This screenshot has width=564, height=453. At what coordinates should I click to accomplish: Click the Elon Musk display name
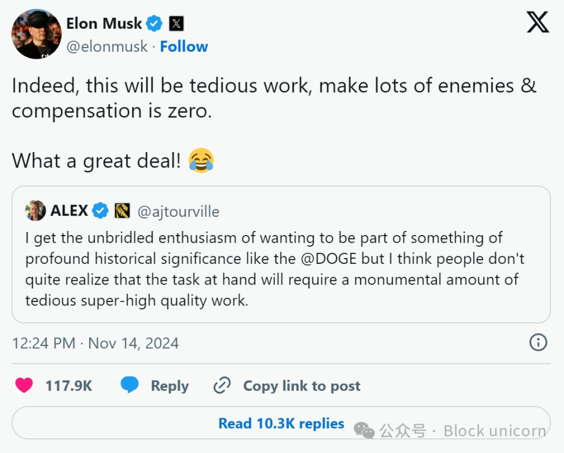click(x=104, y=24)
